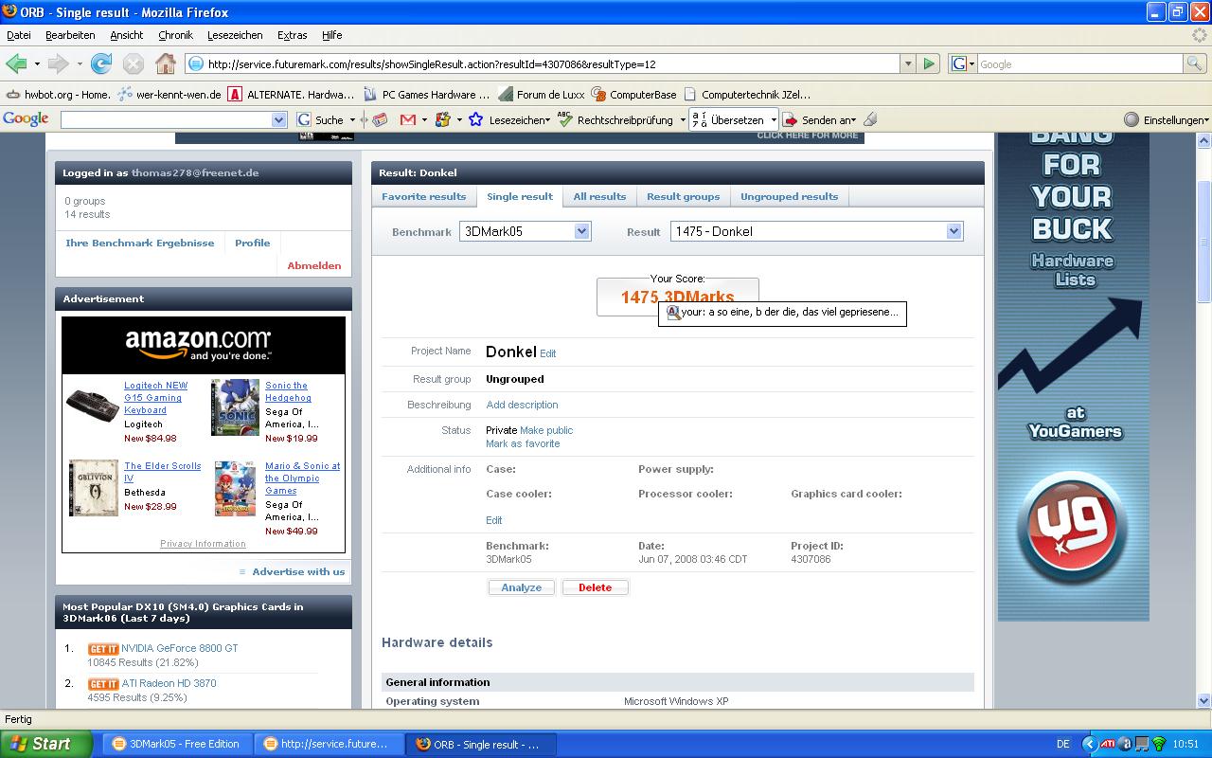Open the hwbot.org bookmark
This screenshot has width=1212, height=758.
[59, 94]
